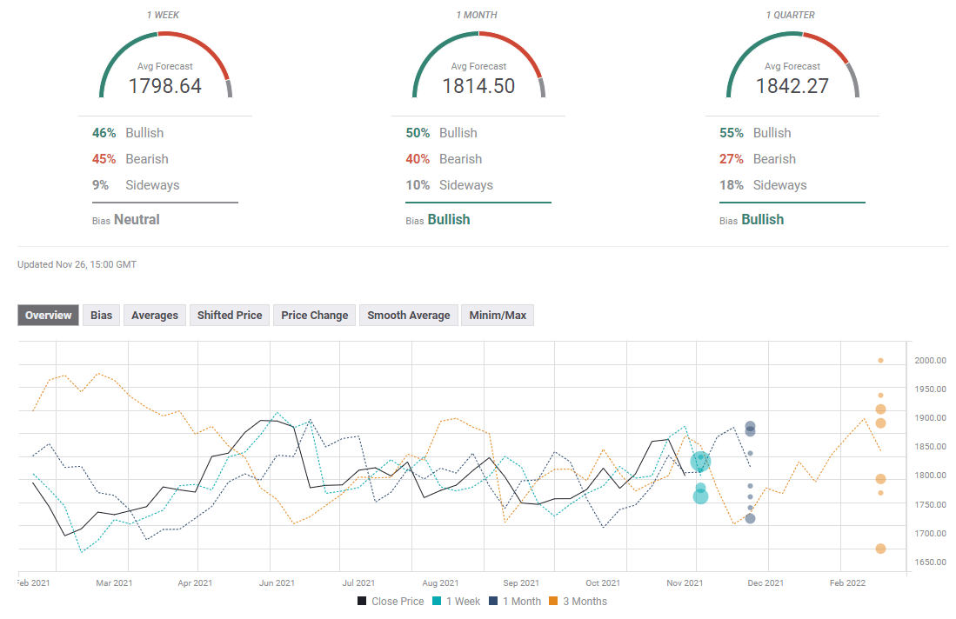Show the Shifted Price view
956x619 pixels.
click(x=230, y=316)
